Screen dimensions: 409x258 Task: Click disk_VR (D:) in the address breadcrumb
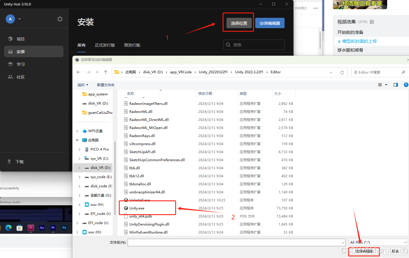click(153, 72)
